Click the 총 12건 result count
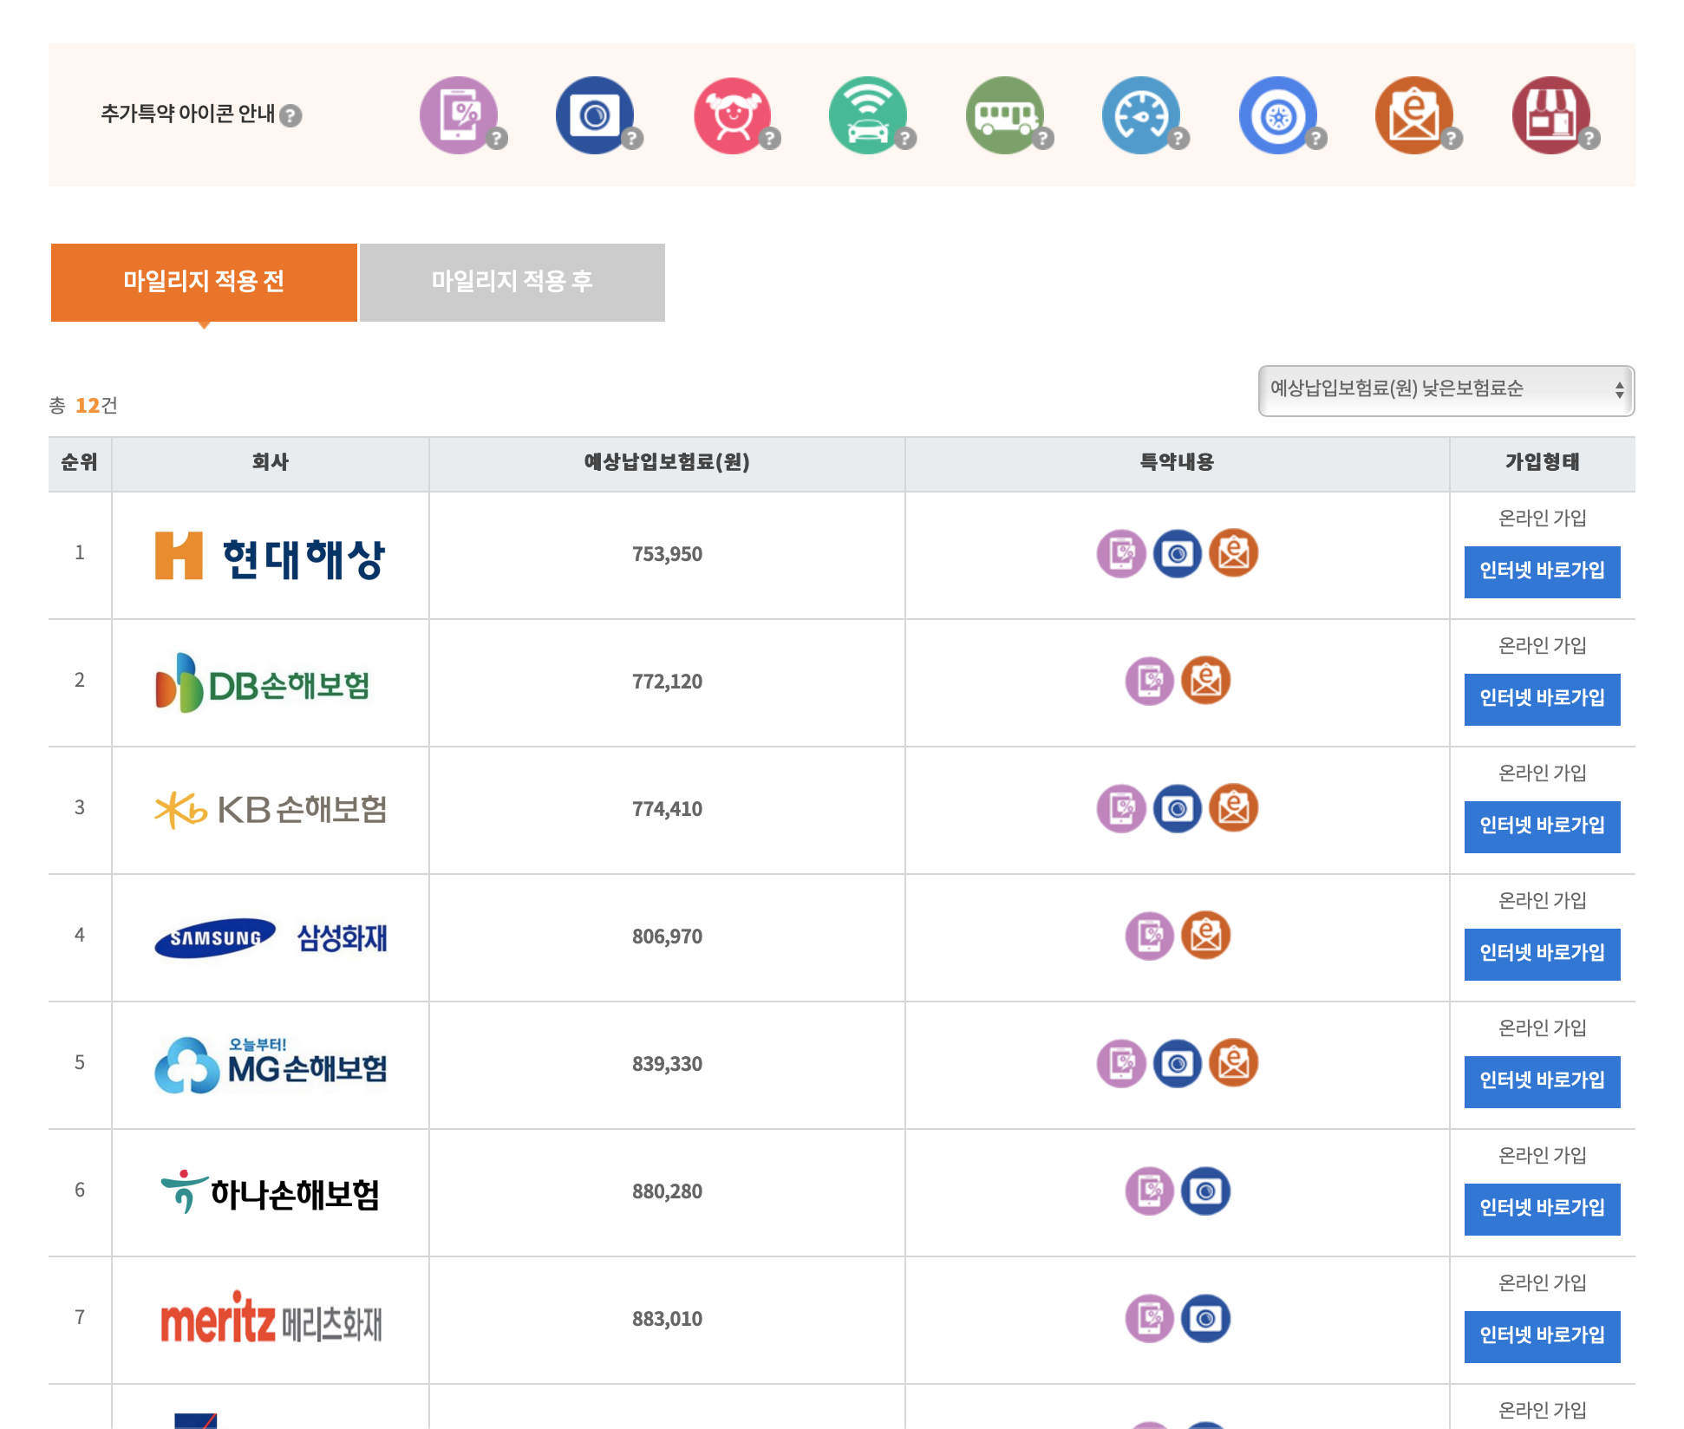 point(83,405)
